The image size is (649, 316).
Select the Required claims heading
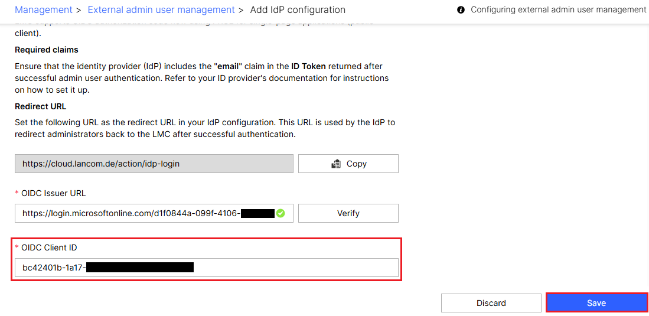click(x=47, y=50)
